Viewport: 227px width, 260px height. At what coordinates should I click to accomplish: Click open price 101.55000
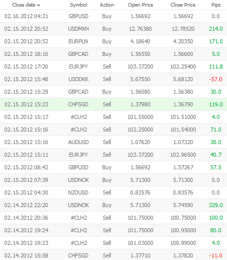click(140, 117)
